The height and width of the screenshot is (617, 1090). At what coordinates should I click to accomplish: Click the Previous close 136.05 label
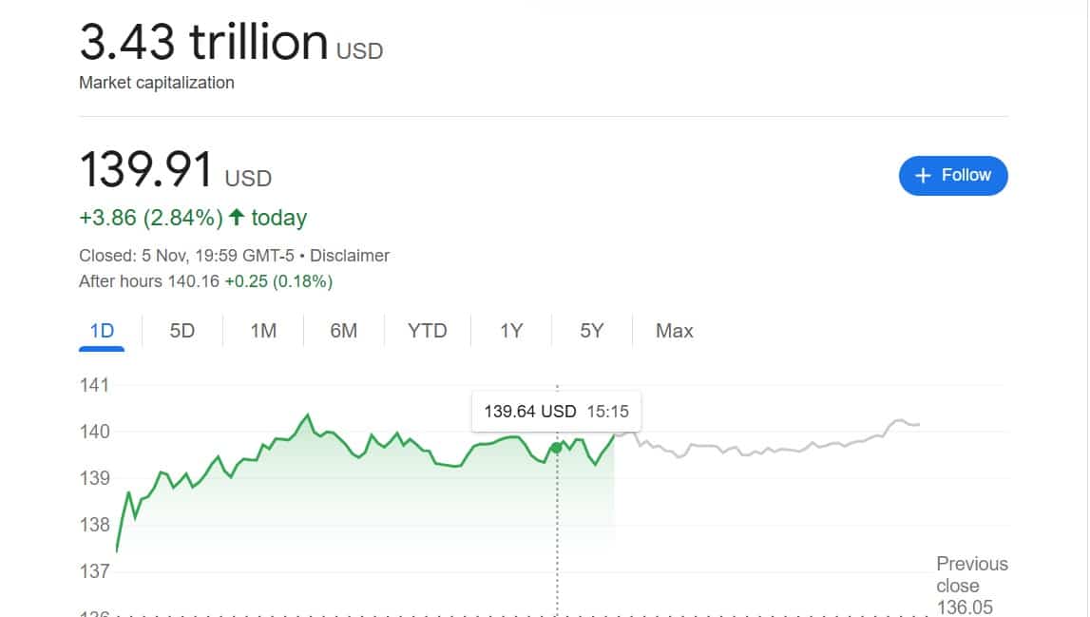point(971,586)
